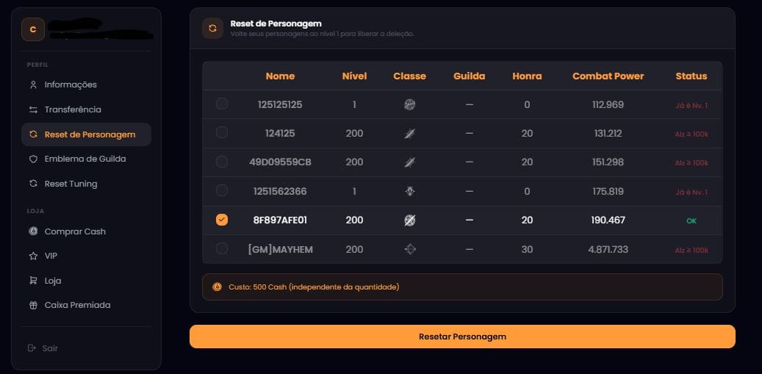Click the Combat Power column header

[x=608, y=76]
